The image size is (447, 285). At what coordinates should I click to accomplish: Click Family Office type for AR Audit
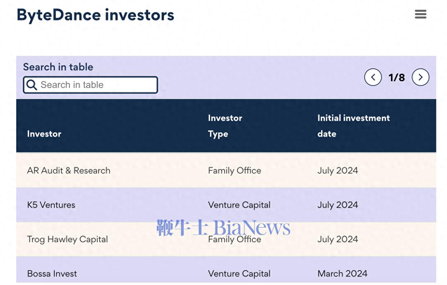pos(235,170)
